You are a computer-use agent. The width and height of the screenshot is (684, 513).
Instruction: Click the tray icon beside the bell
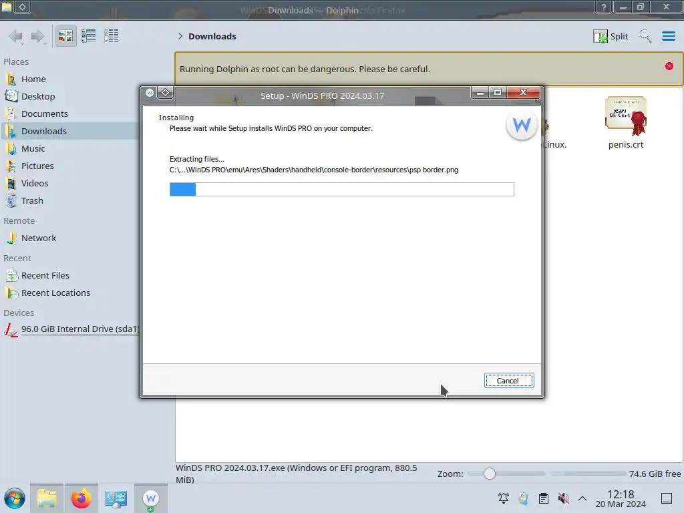coord(524,498)
